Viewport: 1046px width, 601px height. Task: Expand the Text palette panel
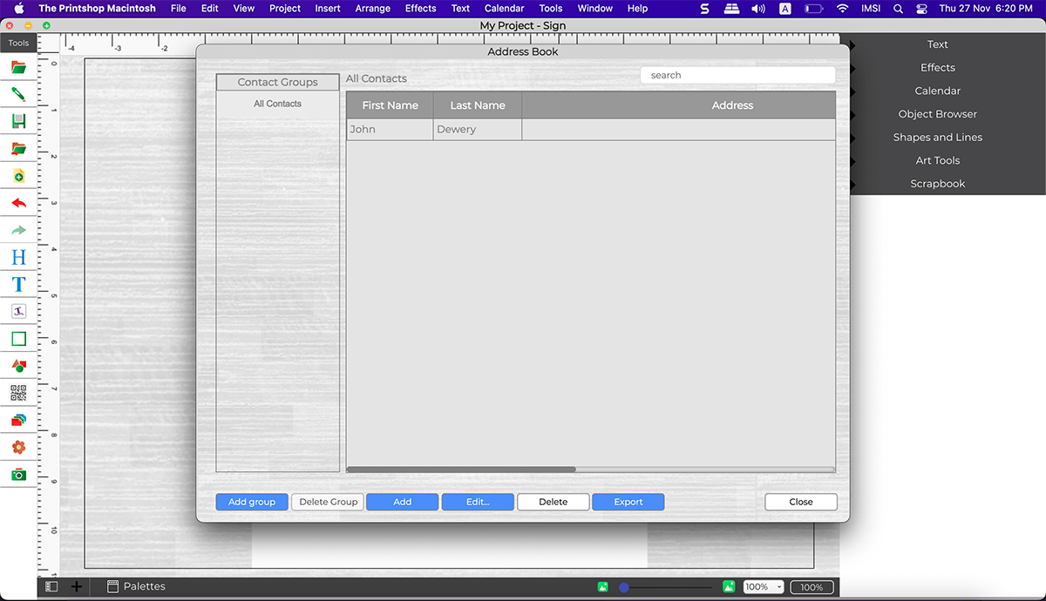point(937,44)
